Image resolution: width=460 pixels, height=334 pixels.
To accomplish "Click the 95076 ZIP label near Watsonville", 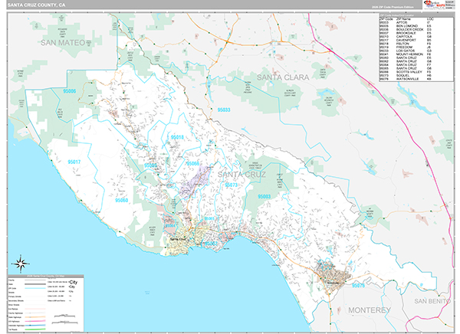I will tap(357, 285).
